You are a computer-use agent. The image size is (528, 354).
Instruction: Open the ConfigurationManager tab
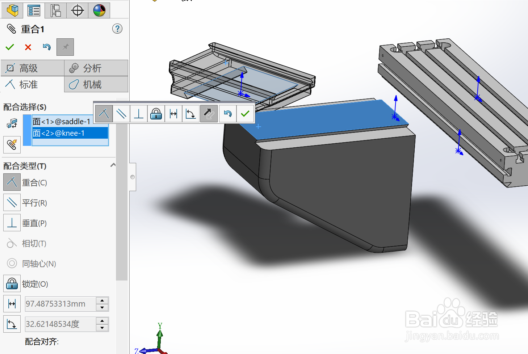55,10
